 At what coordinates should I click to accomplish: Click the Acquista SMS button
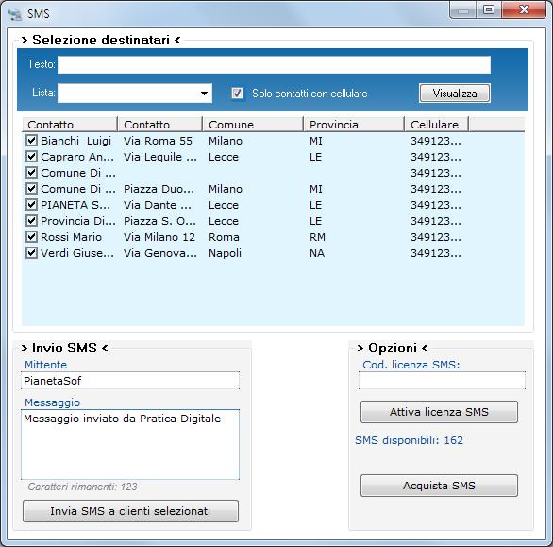pos(439,486)
